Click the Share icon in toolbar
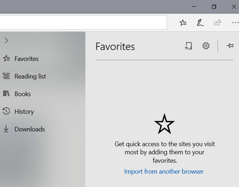This screenshot has height=187, width=239. coord(218,23)
